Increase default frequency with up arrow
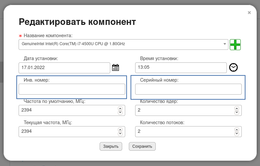Screen dimensions: 260x166 (x=120, y=109)
